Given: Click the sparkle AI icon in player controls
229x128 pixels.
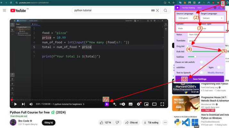Looking at the screenshot, I should click(x=115, y=104).
